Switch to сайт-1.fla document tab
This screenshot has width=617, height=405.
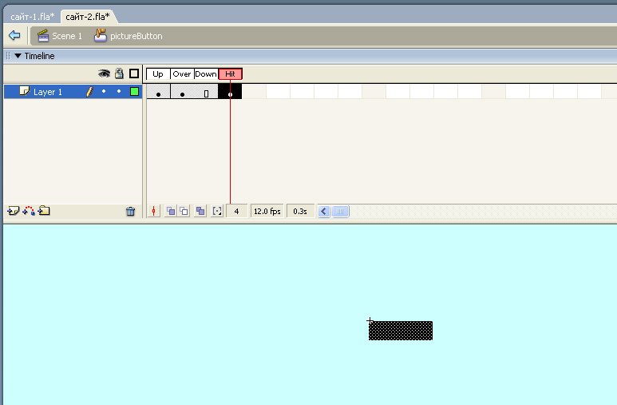pos(32,17)
